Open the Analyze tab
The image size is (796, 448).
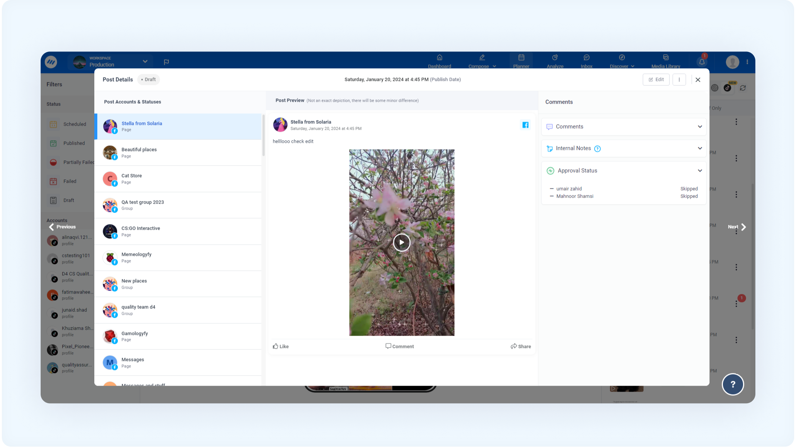[555, 62]
